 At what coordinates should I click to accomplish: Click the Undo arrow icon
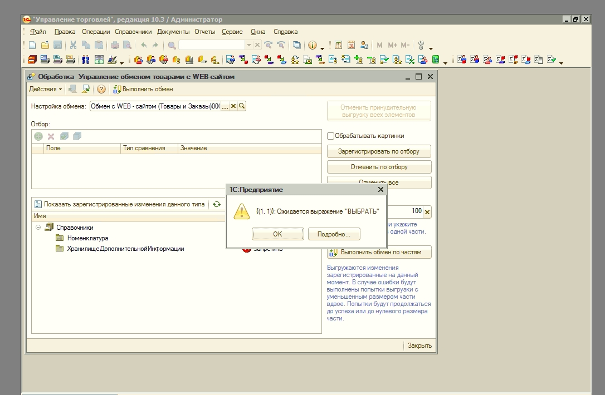point(144,46)
